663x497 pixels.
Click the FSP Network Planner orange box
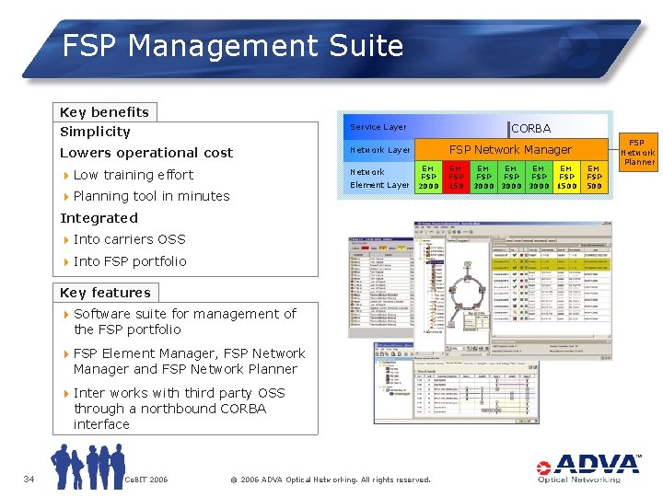pos(638,152)
